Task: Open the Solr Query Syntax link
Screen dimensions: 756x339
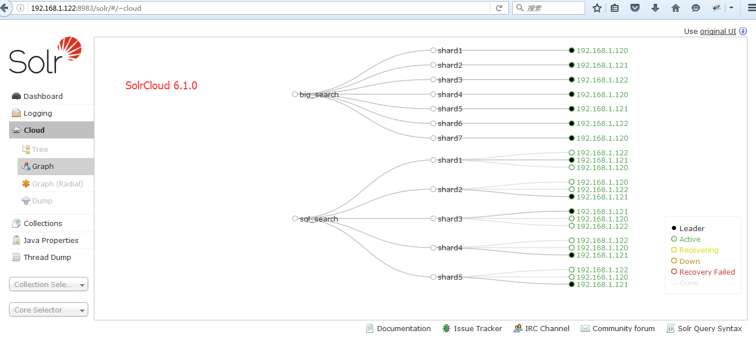Action: 704,328
